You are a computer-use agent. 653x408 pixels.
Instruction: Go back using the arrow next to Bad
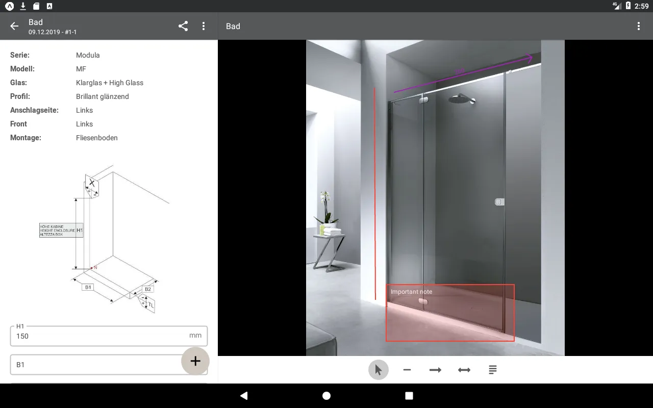coord(14,26)
